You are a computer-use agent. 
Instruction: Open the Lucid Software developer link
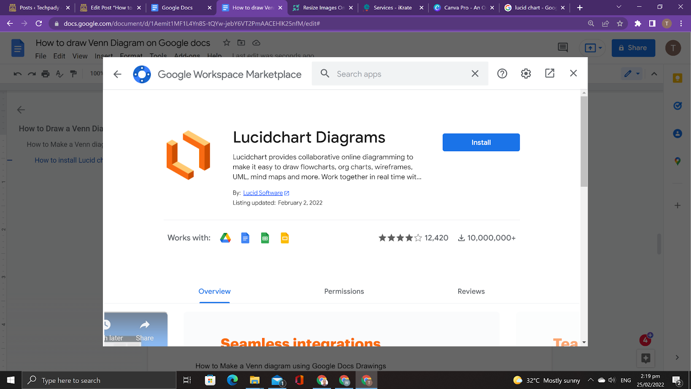click(x=263, y=193)
